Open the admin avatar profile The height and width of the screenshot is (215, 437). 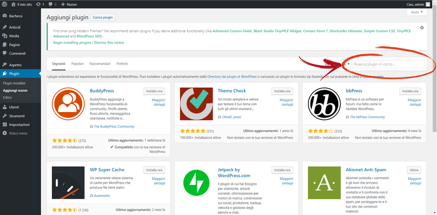[x=428, y=5]
